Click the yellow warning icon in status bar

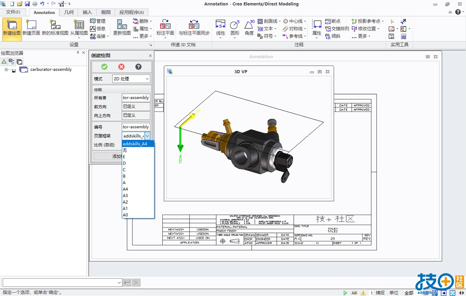click(363, 293)
